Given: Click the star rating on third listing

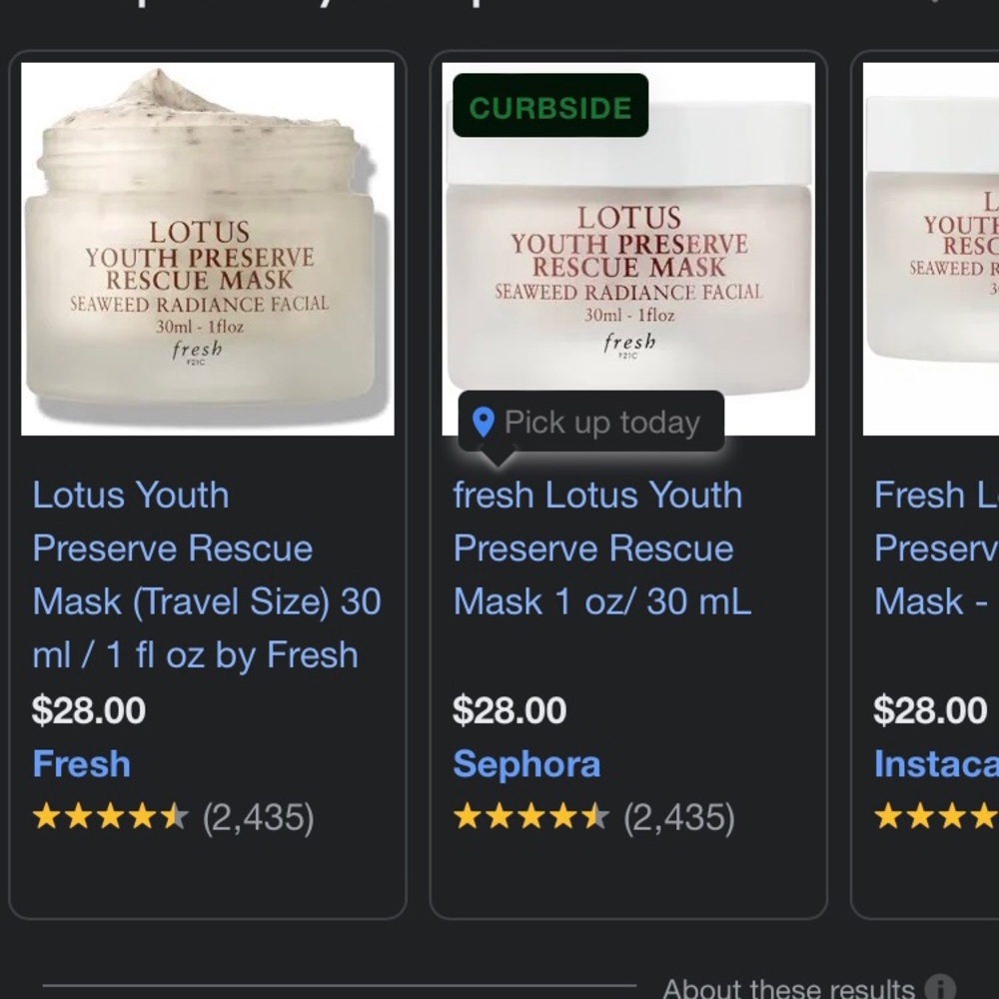Looking at the screenshot, I should coord(936,816).
